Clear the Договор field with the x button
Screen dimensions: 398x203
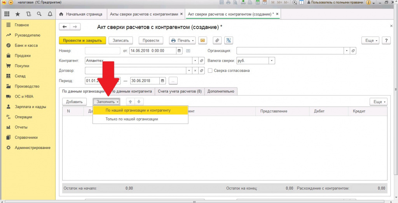(x=195, y=71)
